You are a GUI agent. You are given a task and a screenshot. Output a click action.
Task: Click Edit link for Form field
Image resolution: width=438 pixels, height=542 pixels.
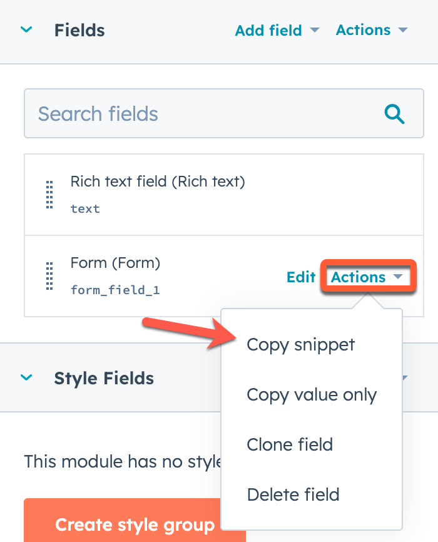pos(300,277)
